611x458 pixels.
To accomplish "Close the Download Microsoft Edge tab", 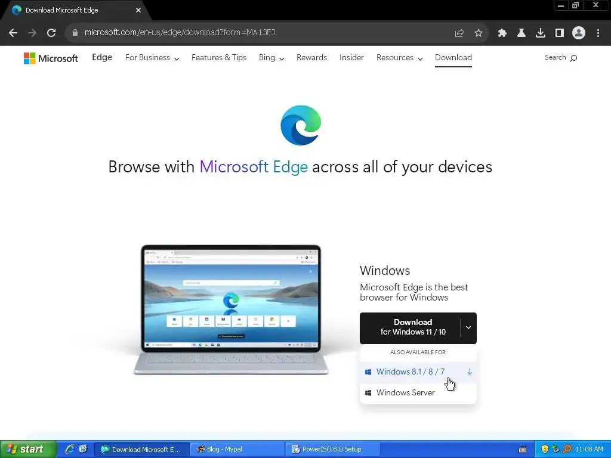I will click(x=138, y=10).
